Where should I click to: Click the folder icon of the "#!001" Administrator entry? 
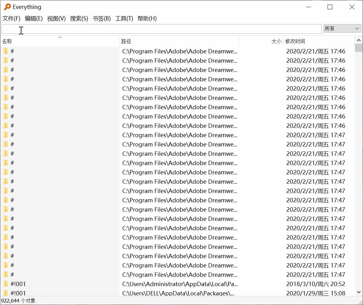(6, 284)
